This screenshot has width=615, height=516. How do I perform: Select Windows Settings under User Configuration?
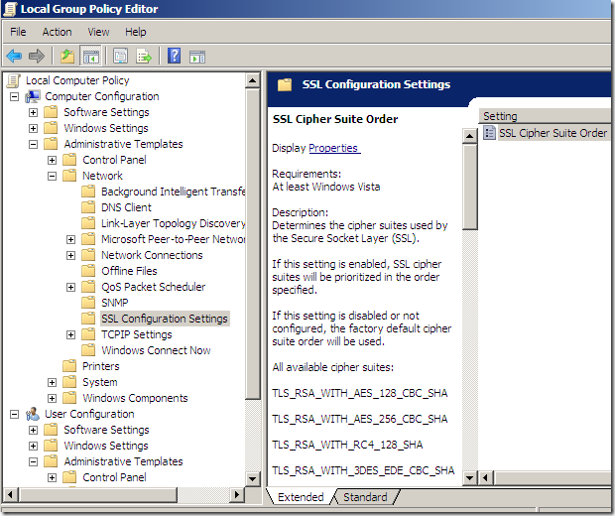[x=106, y=446]
